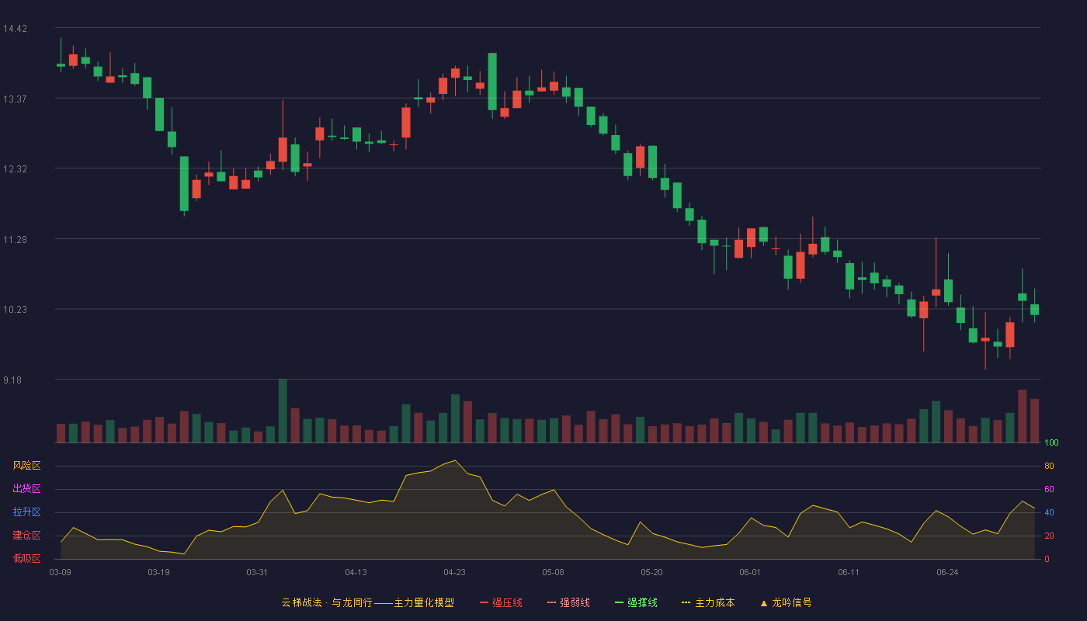Select the 出货区 zone label

coord(26,489)
